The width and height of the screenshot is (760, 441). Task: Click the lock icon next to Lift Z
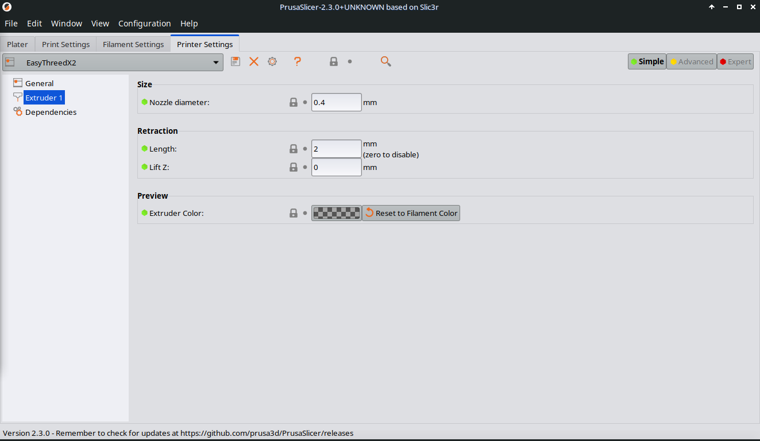click(x=294, y=167)
